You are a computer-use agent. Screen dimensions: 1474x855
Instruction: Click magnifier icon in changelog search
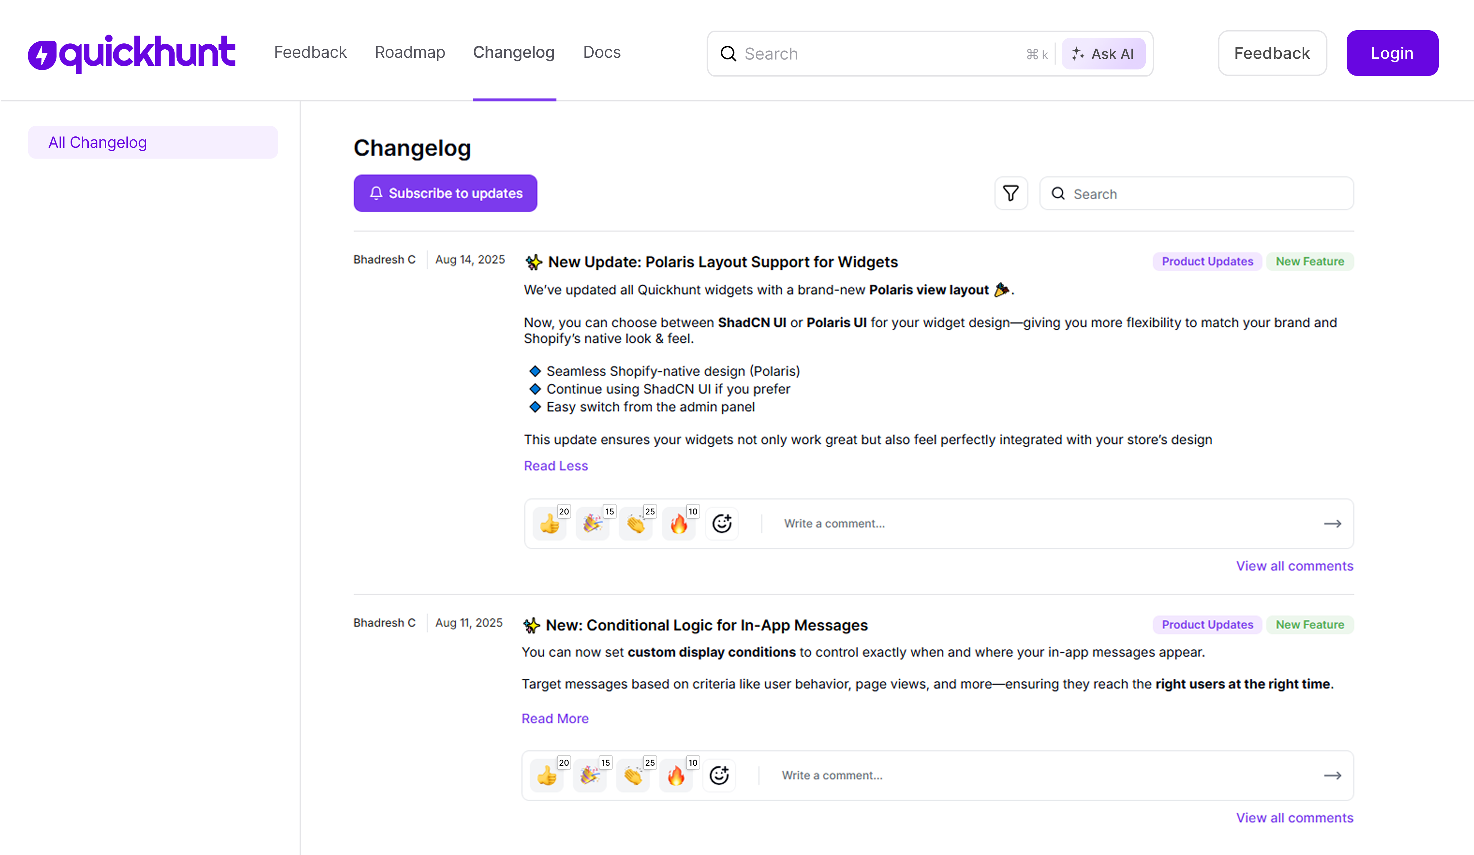(1058, 193)
